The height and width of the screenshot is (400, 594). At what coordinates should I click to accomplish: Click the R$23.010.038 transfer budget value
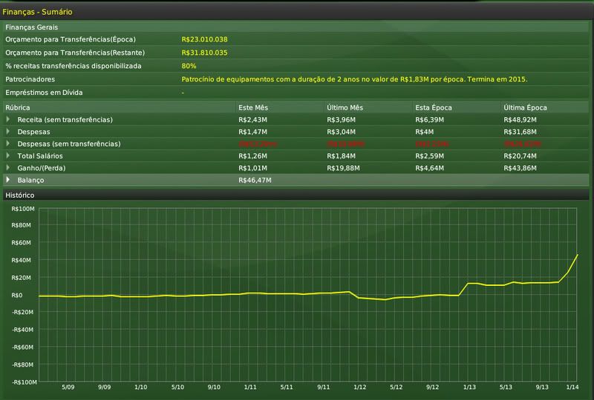[x=204, y=39]
